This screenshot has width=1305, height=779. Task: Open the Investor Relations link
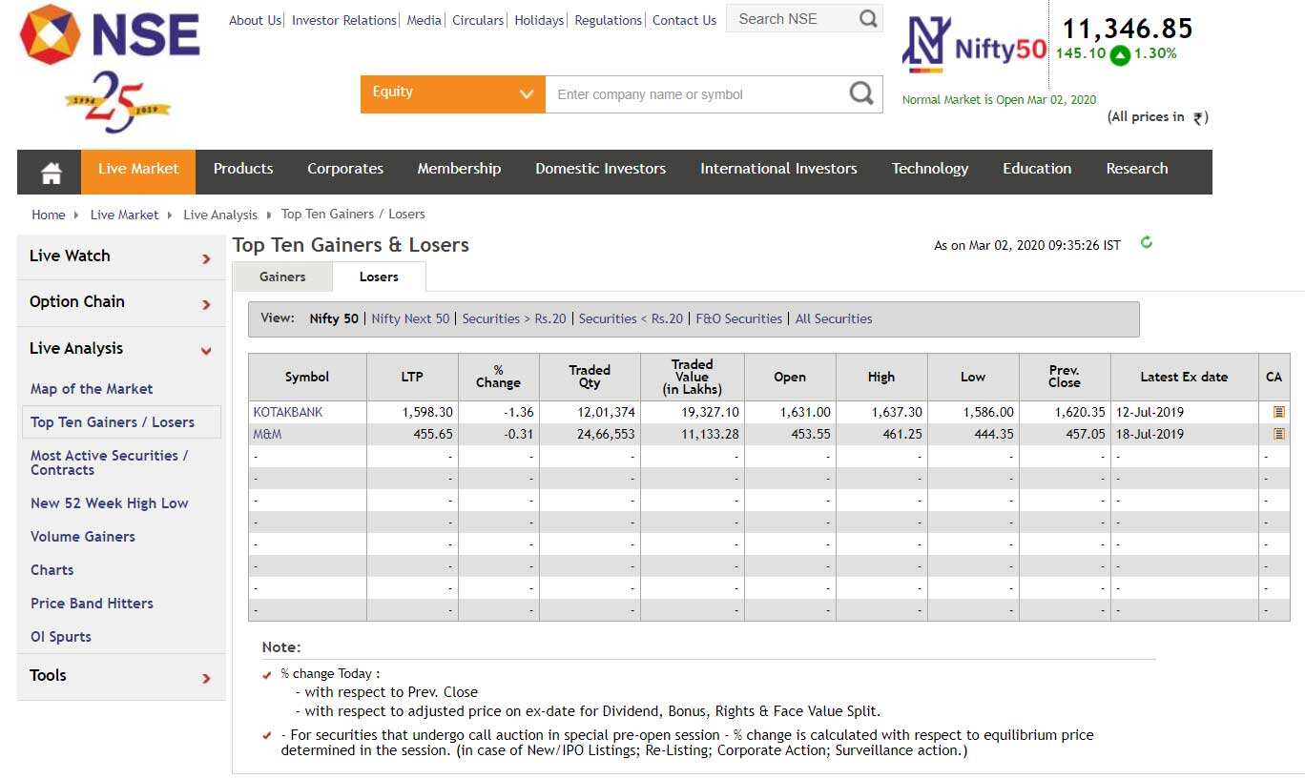(x=344, y=20)
